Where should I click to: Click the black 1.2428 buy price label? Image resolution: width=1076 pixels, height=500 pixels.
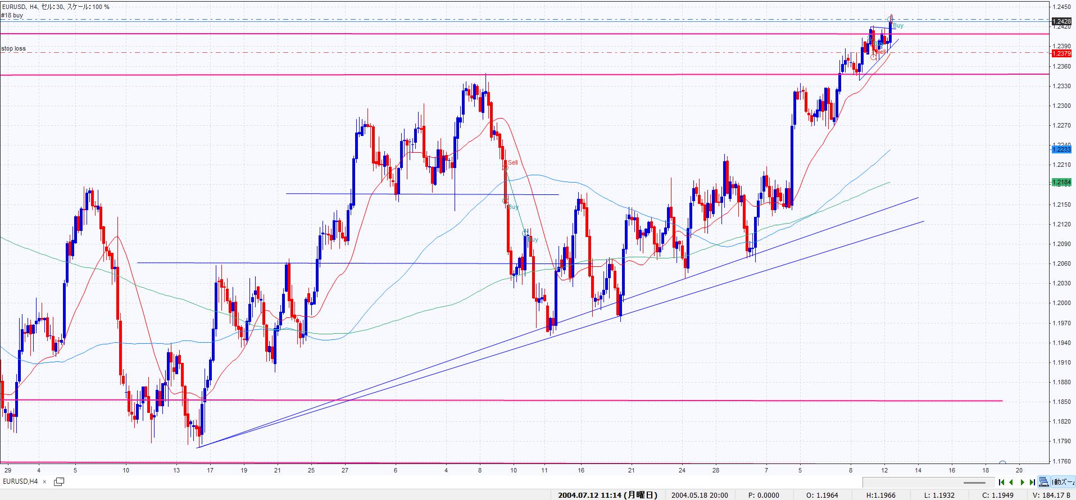click(x=1061, y=20)
